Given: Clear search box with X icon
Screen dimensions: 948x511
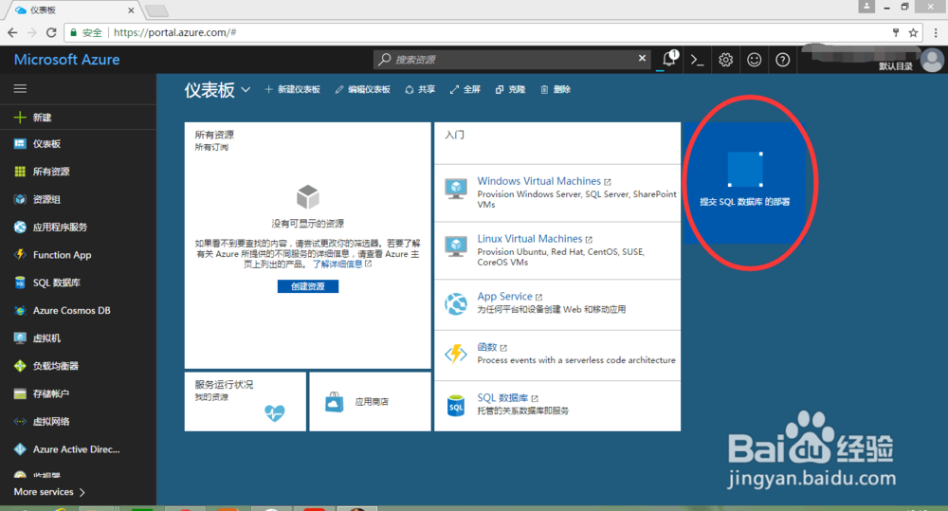Looking at the screenshot, I should (x=642, y=58).
